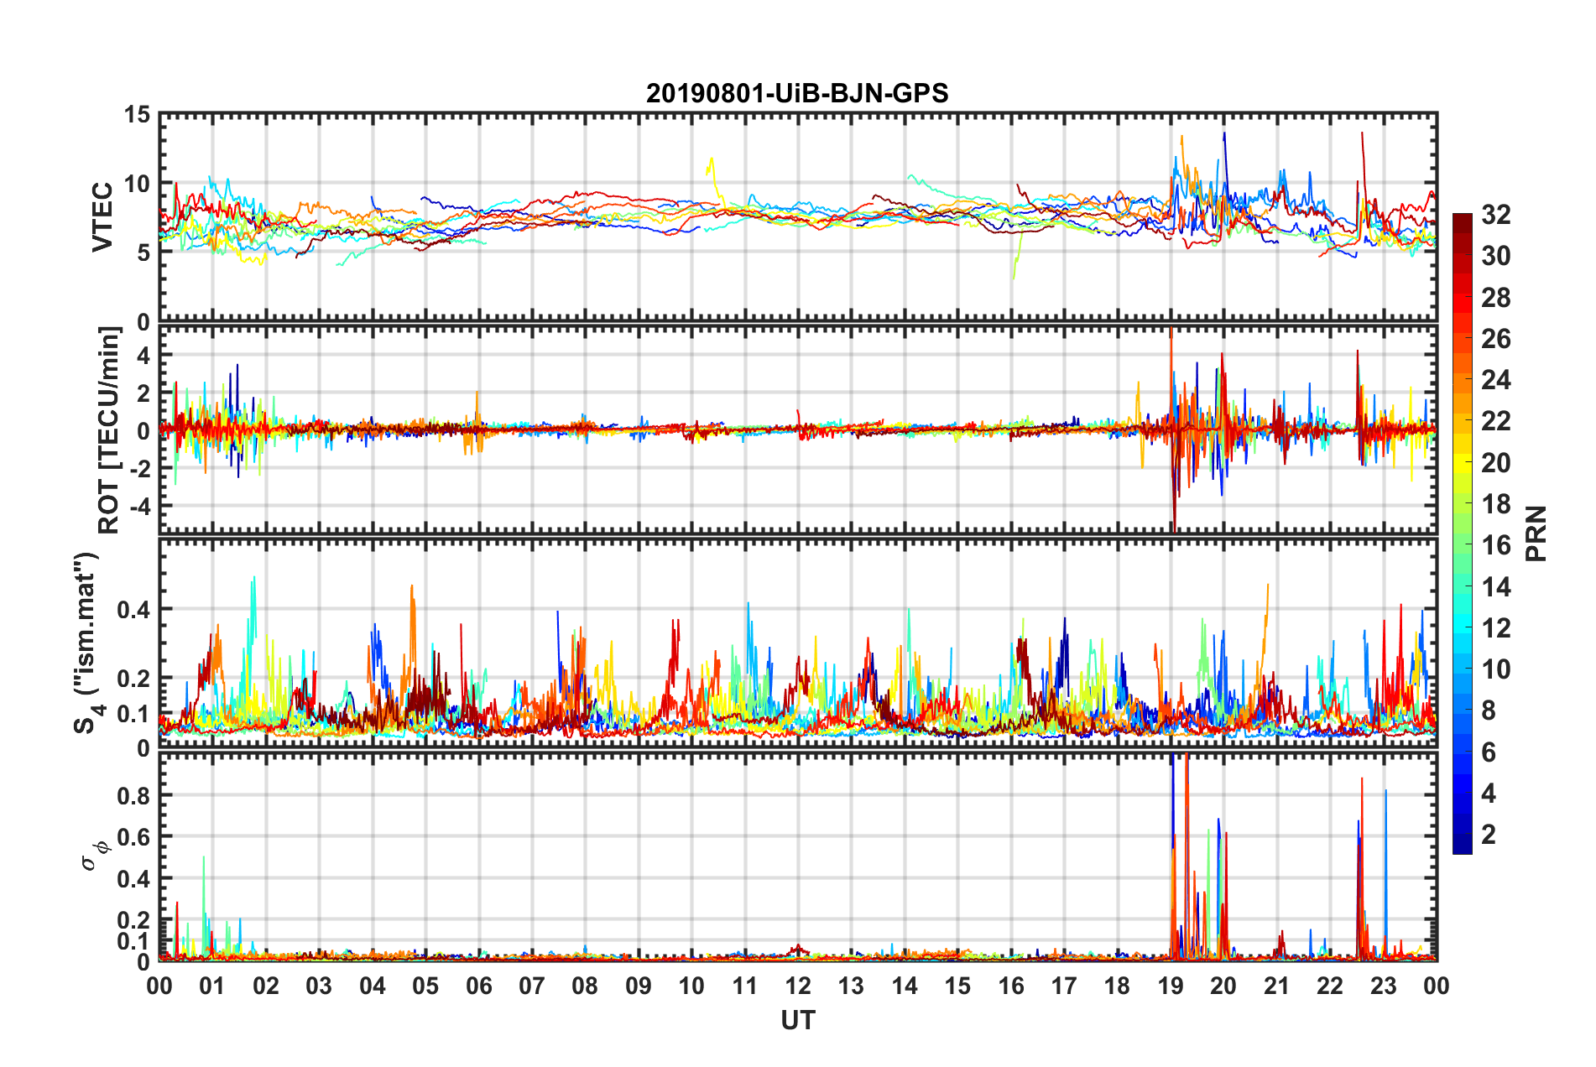Image resolution: width=1596 pixels, height=1067 pixels.
Task: Click the VTEC axis tick value 15
Action: pos(137,115)
